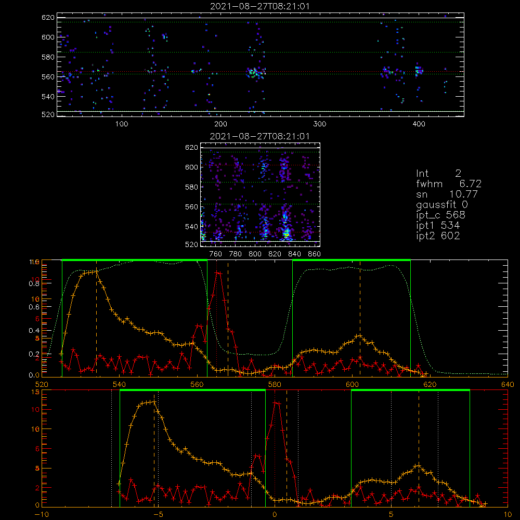
Task: Select the 'sn 10.77' readout line
Action: coord(447,194)
